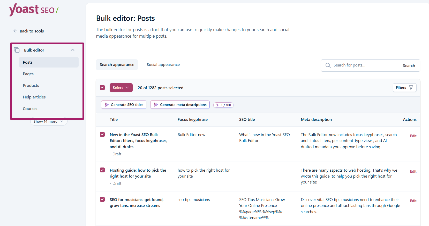This screenshot has height=226, width=429.
Task: Click the Meta description column header
Action: (x=316, y=120)
